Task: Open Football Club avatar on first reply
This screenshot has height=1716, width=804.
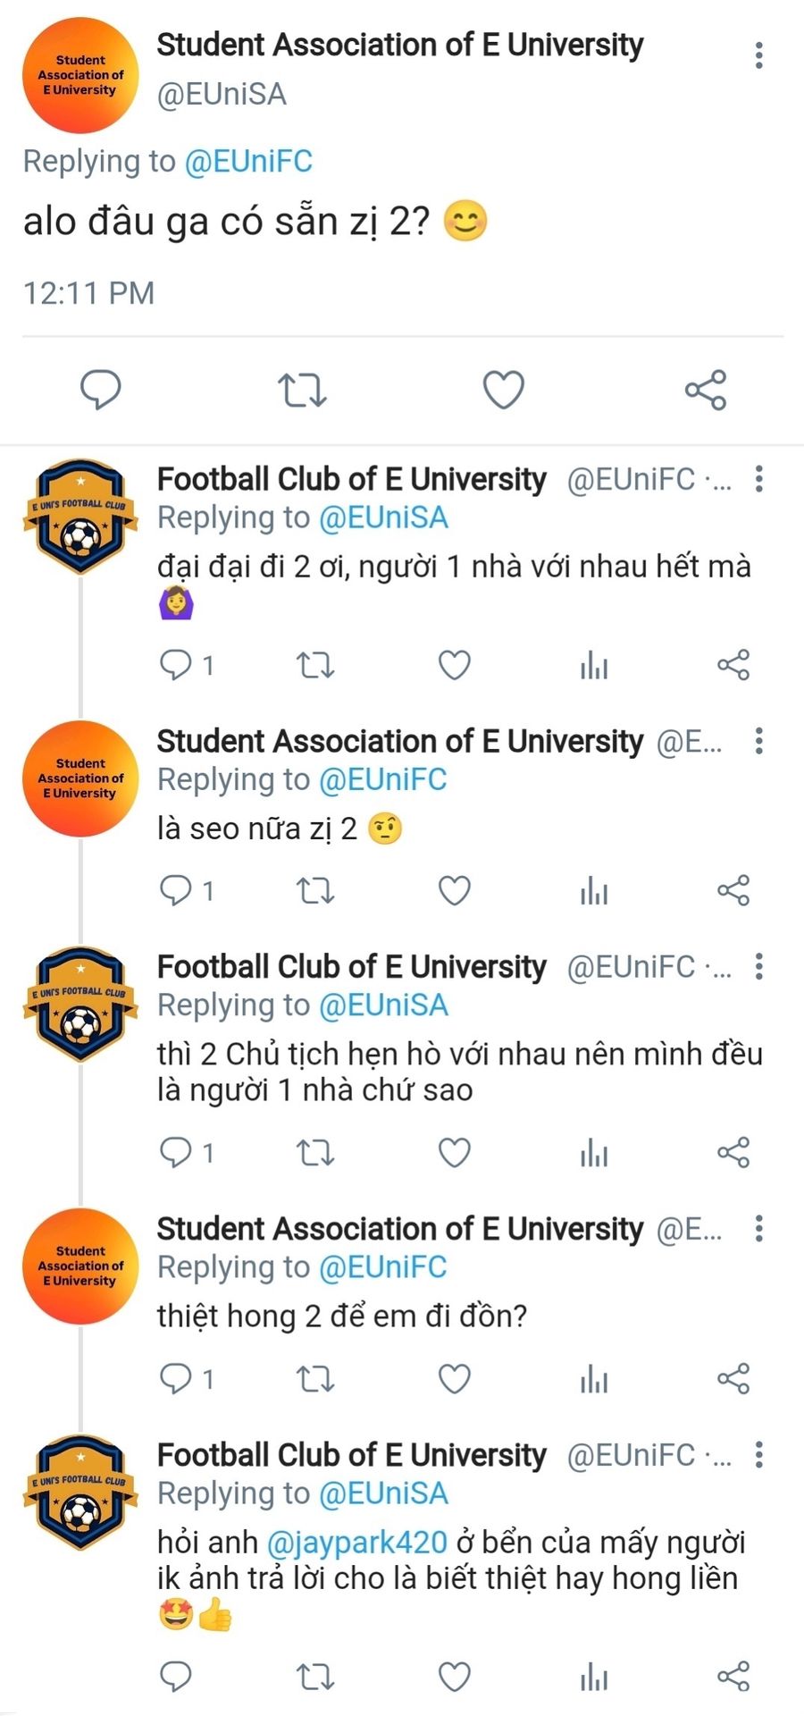Action: click(80, 517)
